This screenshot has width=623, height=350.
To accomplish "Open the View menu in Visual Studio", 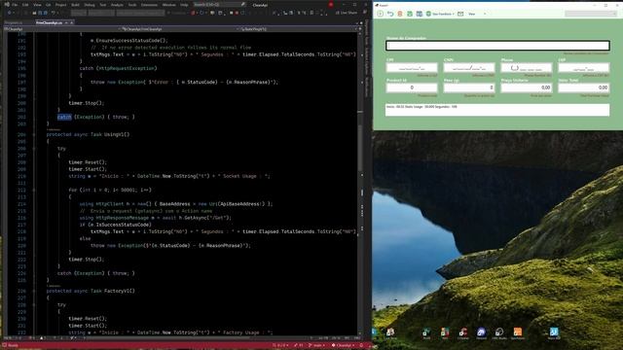I will 37,5.
